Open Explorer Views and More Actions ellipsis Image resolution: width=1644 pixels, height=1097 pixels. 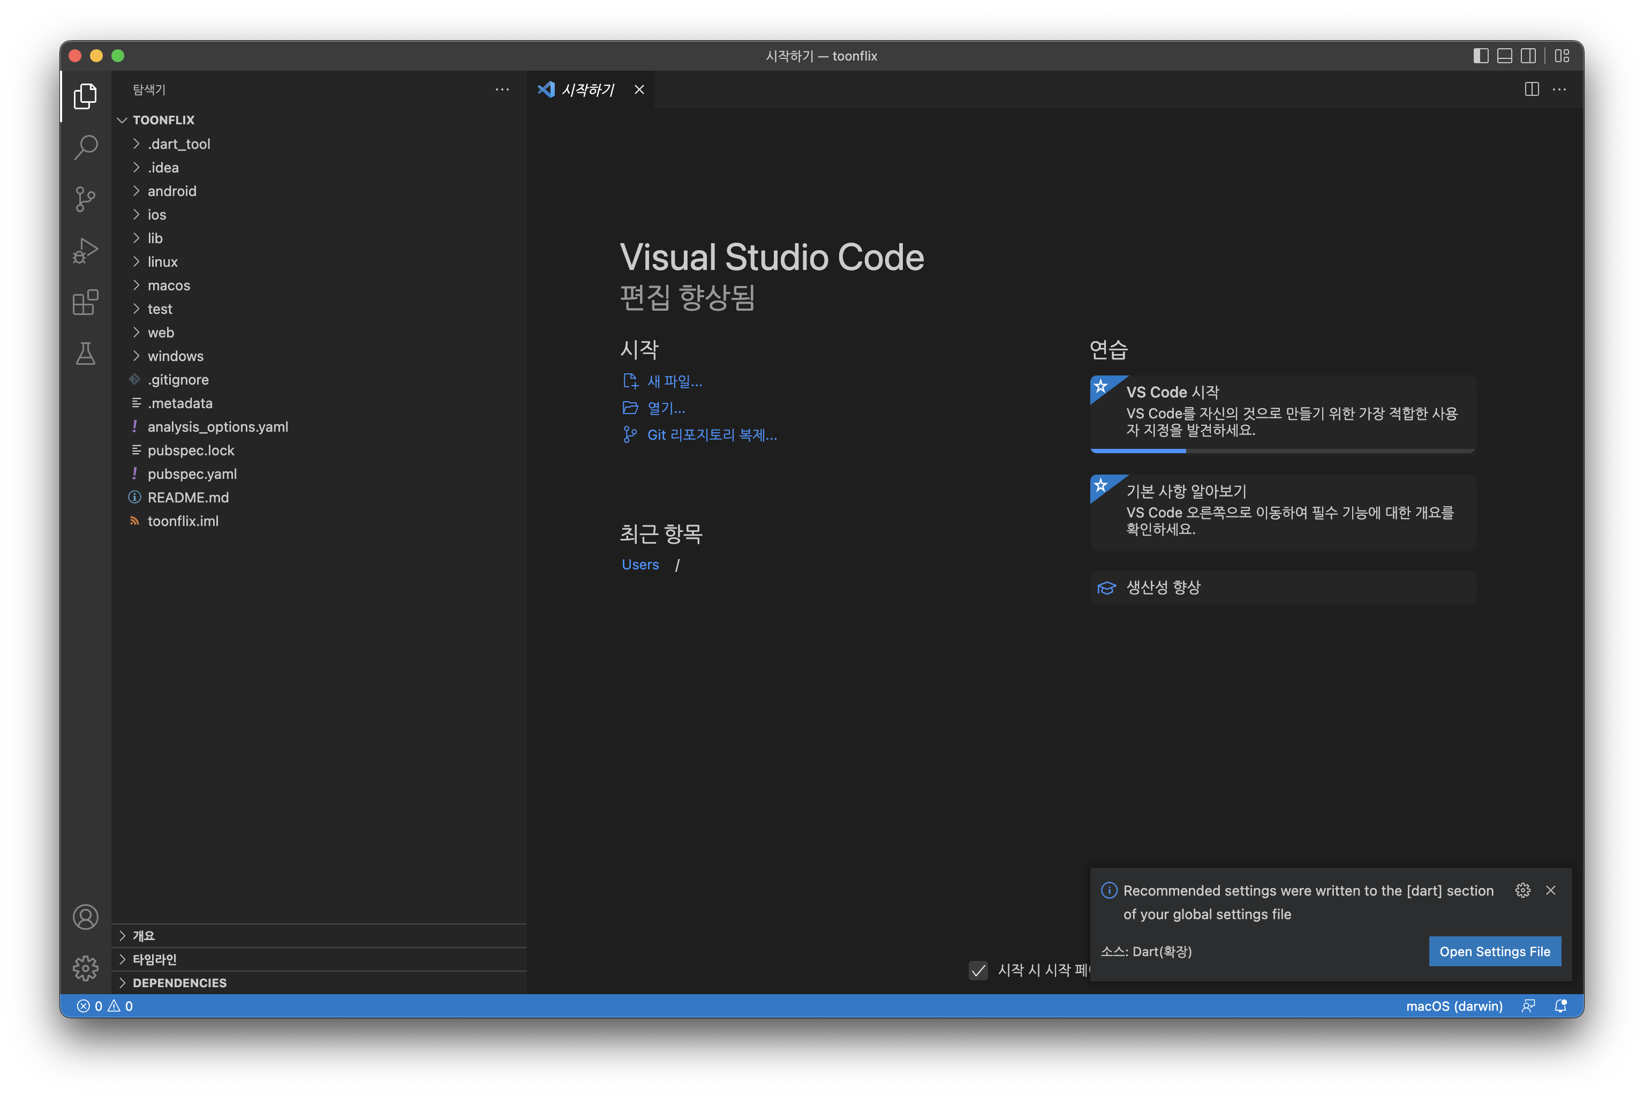(502, 89)
